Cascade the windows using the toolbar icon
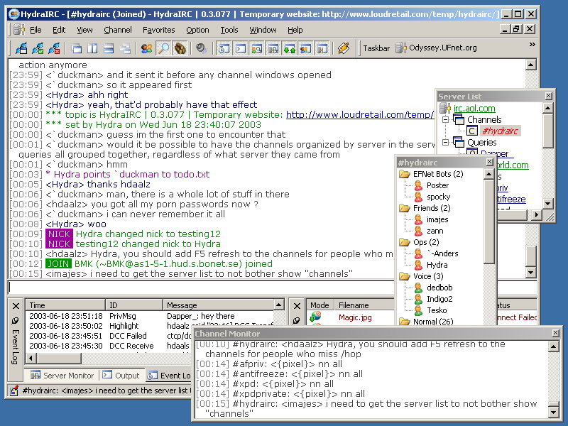The image size is (568, 426). click(76, 48)
